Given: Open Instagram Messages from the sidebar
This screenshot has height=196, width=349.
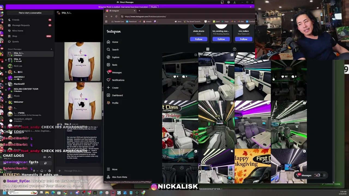Looking at the screenshot, I should 115,72.
